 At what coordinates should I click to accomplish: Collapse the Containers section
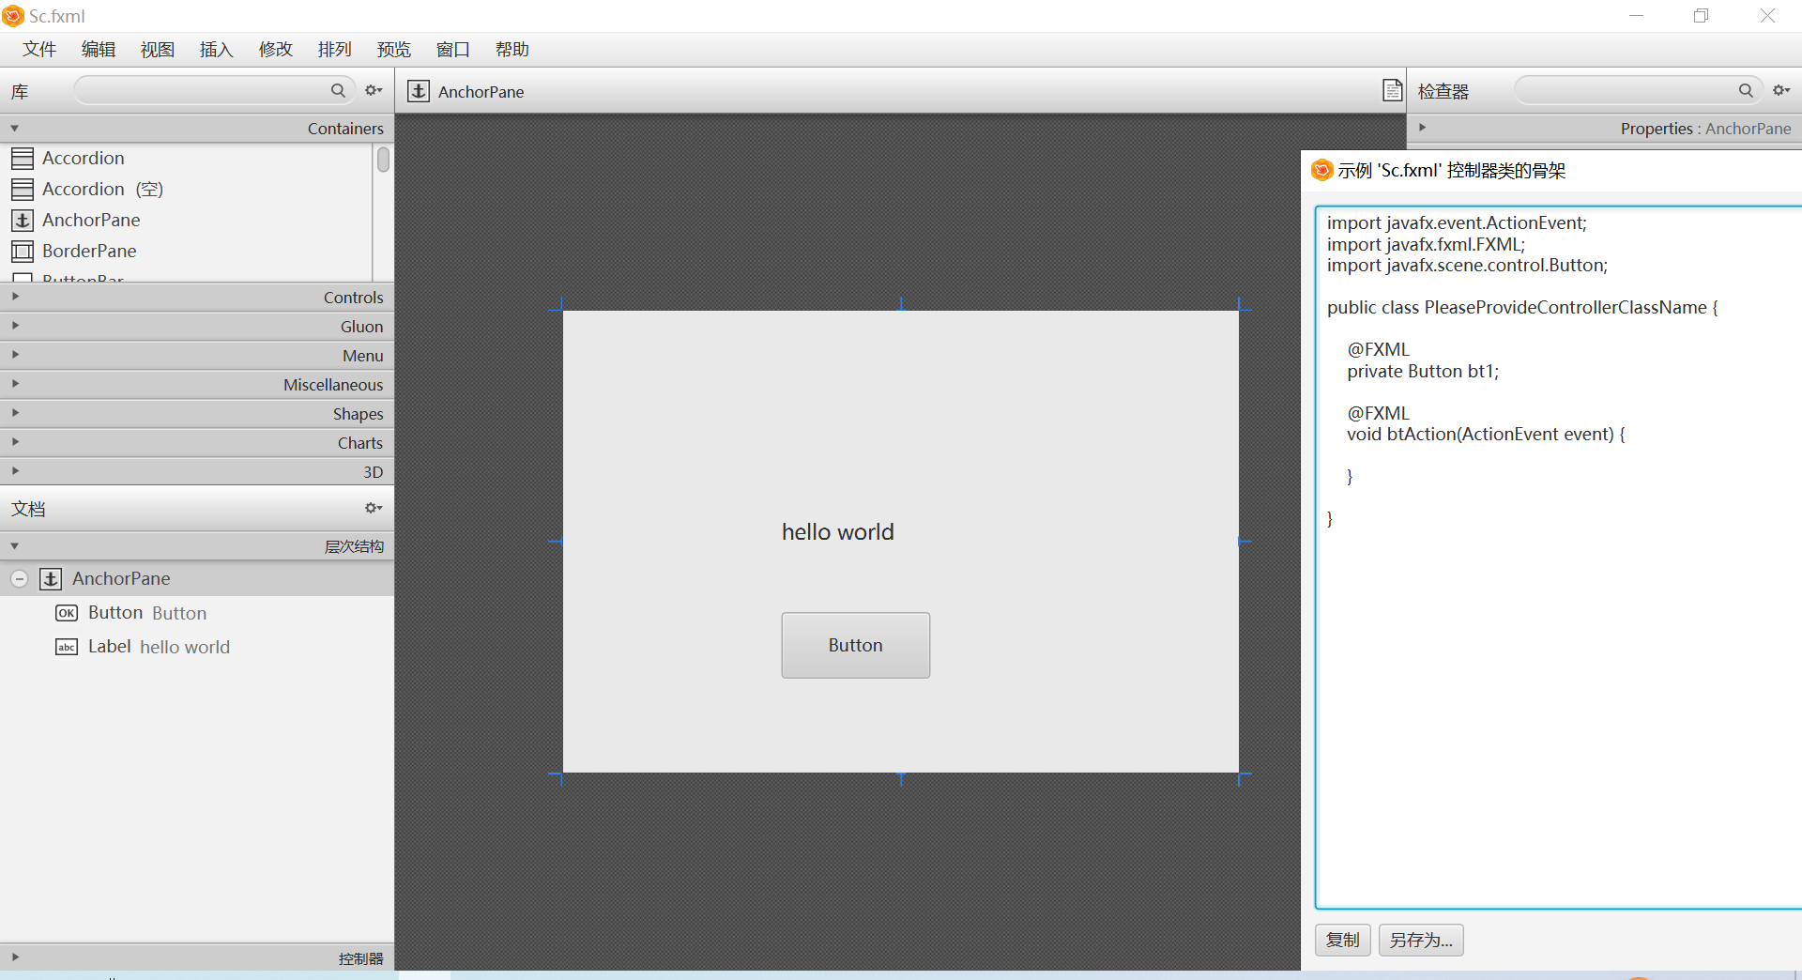[15, 128]
